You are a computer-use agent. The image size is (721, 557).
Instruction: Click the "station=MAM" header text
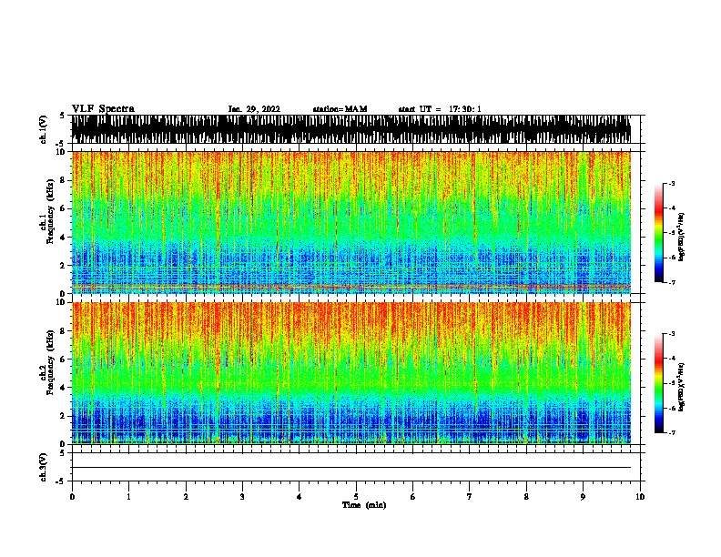[340, 109]
